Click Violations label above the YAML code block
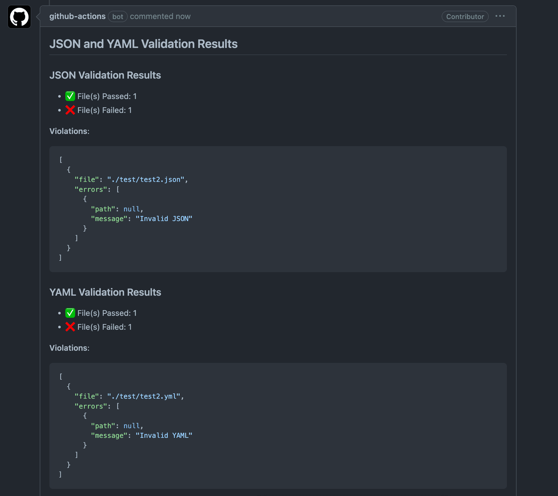 [69, 348]
